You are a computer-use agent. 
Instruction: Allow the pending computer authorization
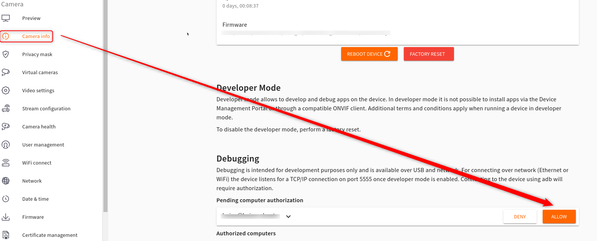pos(559,217)
